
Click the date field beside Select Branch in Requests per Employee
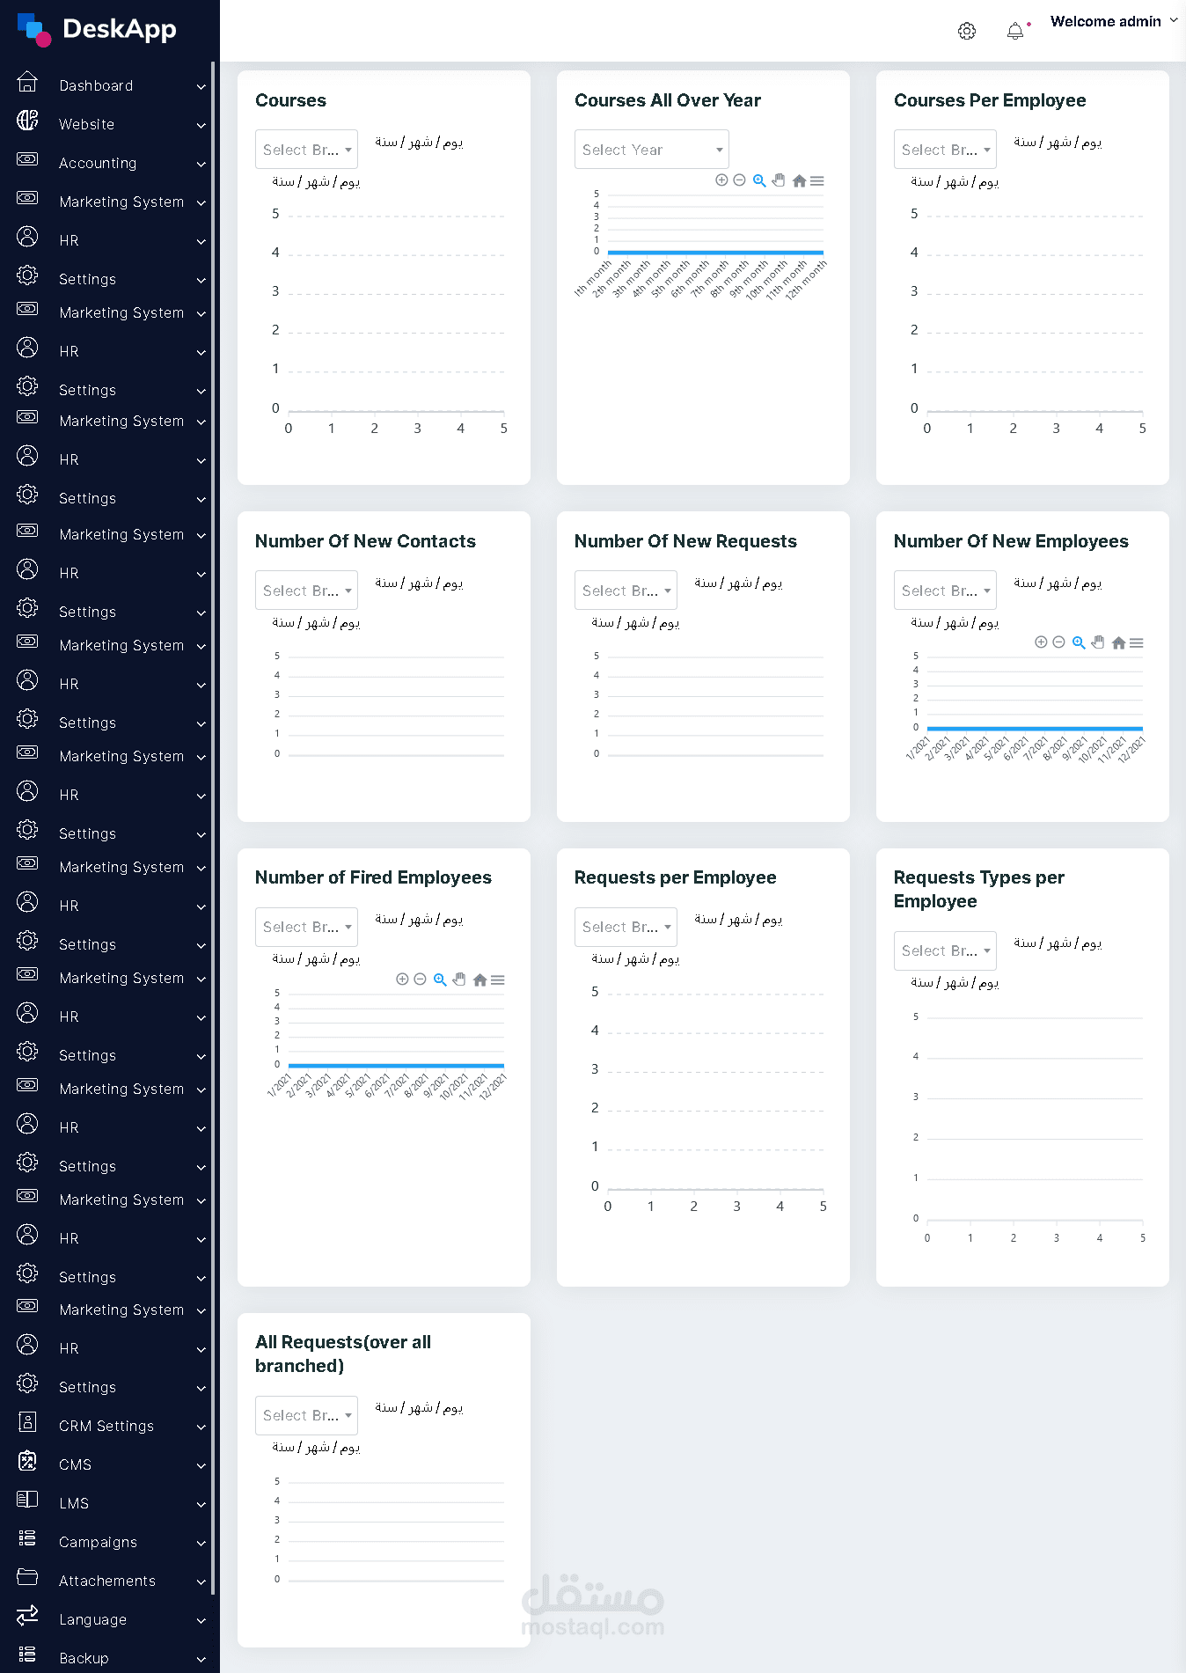click(x=738, y=920)
